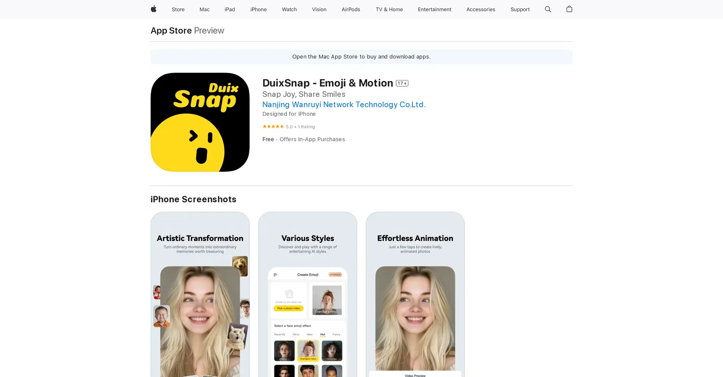This screenshot has height=377, width=723.
Task: Select the Hot tab in emoji screenshot
Action: click(322, 334)
